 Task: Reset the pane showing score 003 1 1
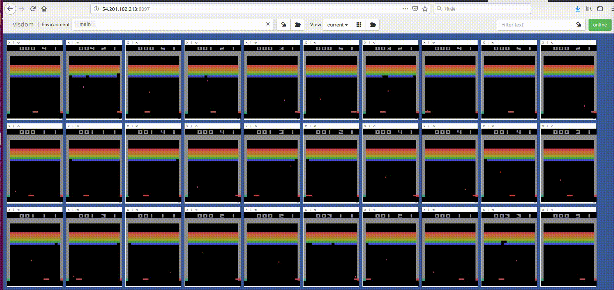315,210
